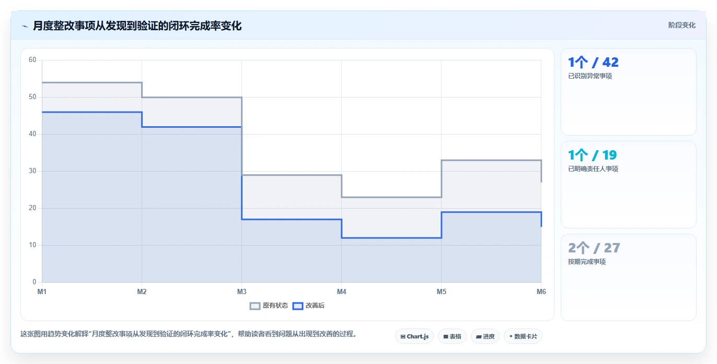The image size is (717, 364).
Task: Click the blue step line at 46 between M1 and M2
Action: (x=92, y=112)
